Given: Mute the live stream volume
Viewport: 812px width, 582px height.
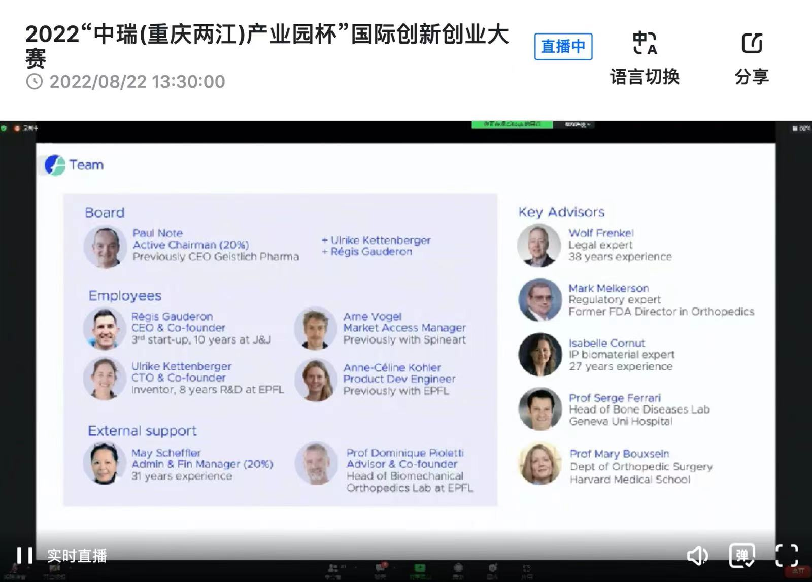Looking at the screenshot, I should click(697, 556).
